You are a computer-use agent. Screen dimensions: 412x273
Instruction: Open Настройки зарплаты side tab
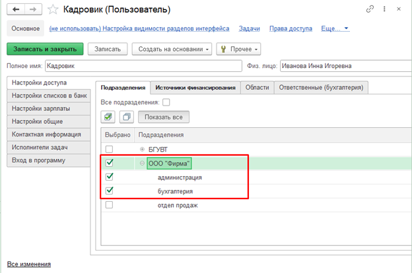pyautogui.click(x=49, y=108)
